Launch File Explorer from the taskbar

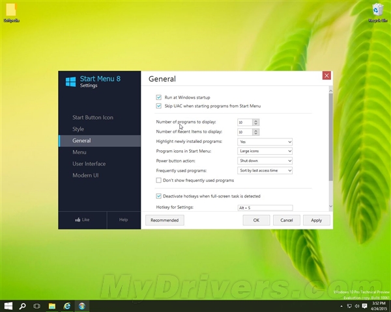coord(52,306)
